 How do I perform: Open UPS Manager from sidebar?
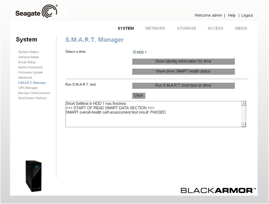[x=28, y=88]
